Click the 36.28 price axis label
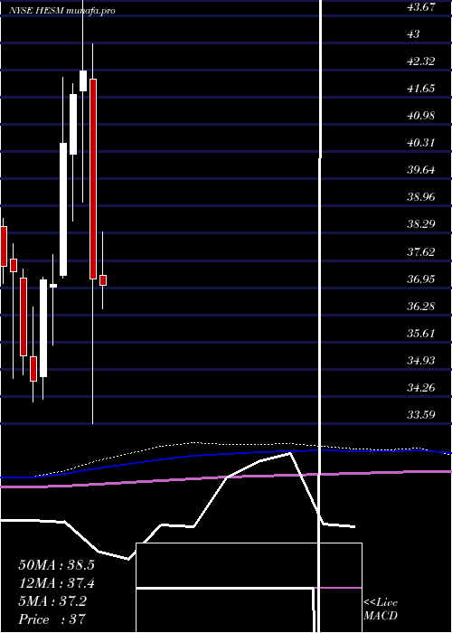Screen dimensions: 452x633 click(421, 306)
